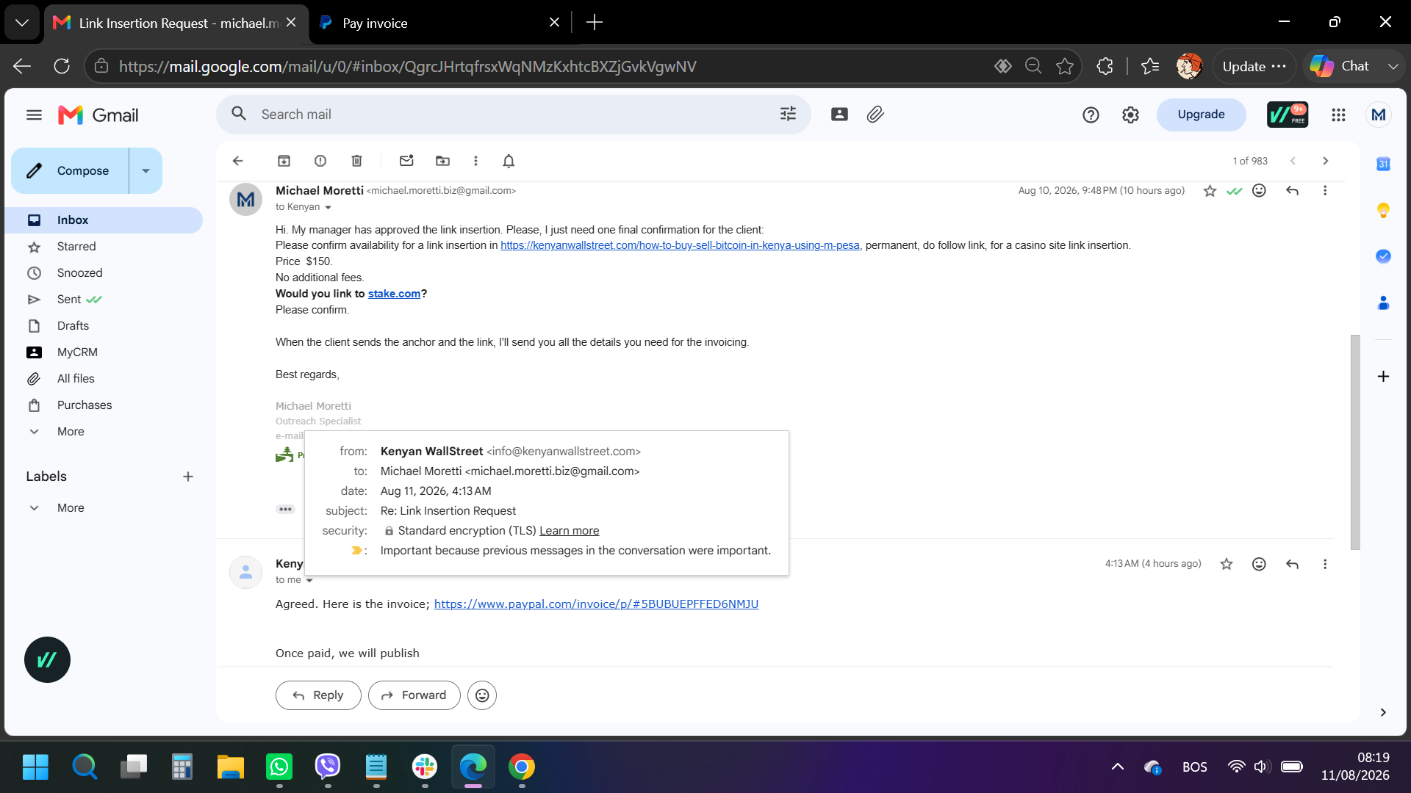
Task: Click the bell reminder icon
Action: (x=509, y=161)
